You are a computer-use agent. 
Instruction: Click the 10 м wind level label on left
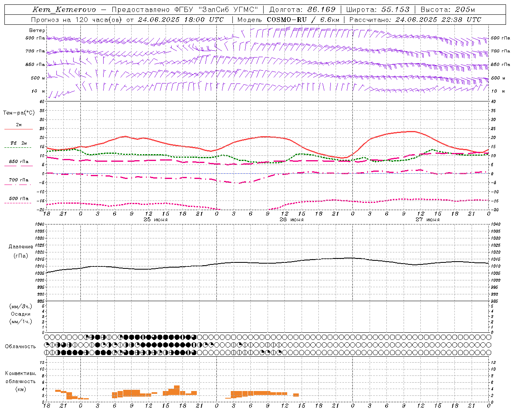[x=38, y=91]
